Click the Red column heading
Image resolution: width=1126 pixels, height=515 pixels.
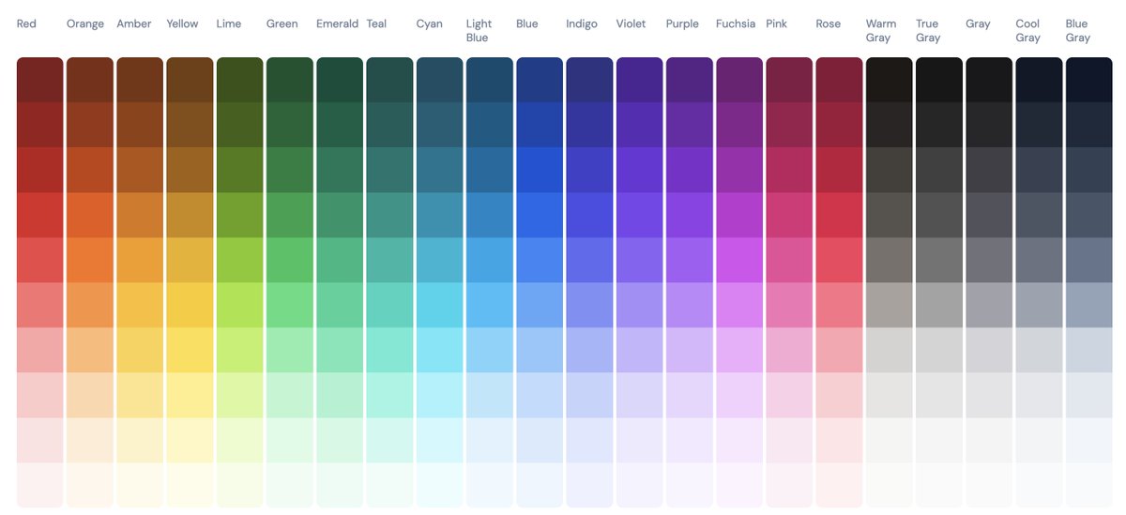click(26, 23)
